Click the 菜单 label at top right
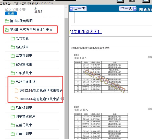 tap(132, 1)
